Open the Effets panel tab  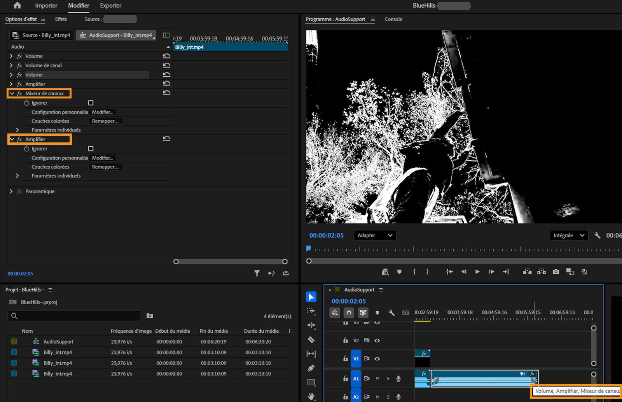tap(61, 19)
